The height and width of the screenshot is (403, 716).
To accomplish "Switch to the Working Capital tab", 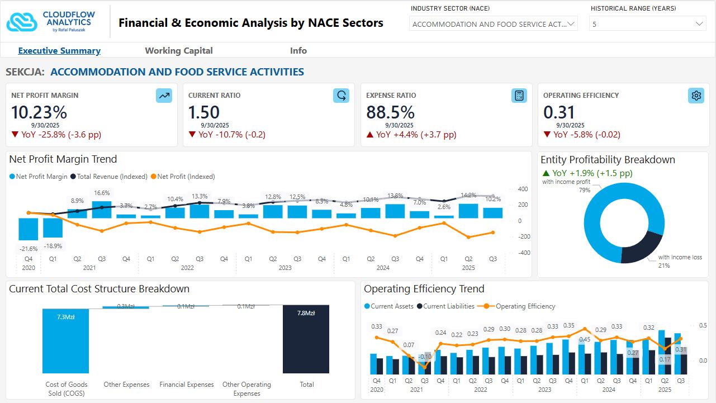I will point(179,51).
